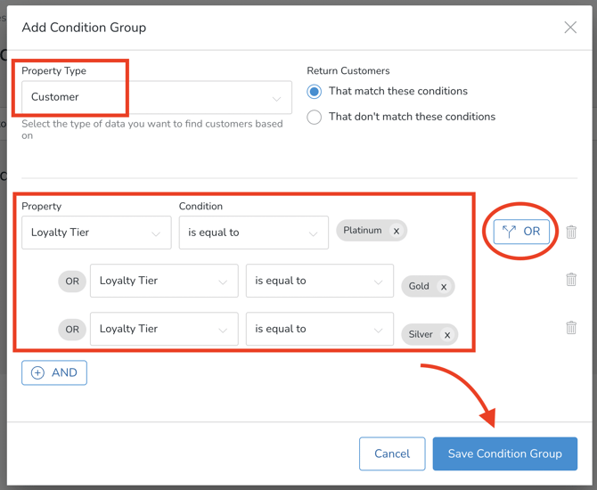Delete the Silver condition row via trash icon
This screenshot has width=597, height=490.
pos(571,328)
